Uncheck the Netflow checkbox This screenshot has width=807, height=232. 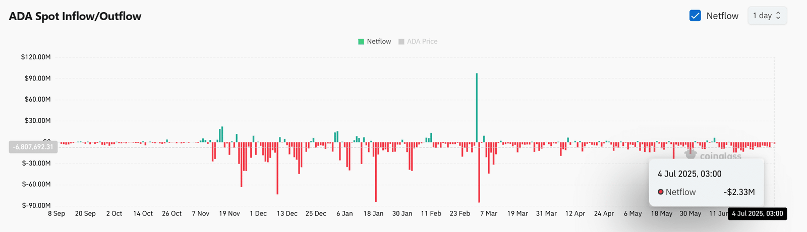point(695,16)
